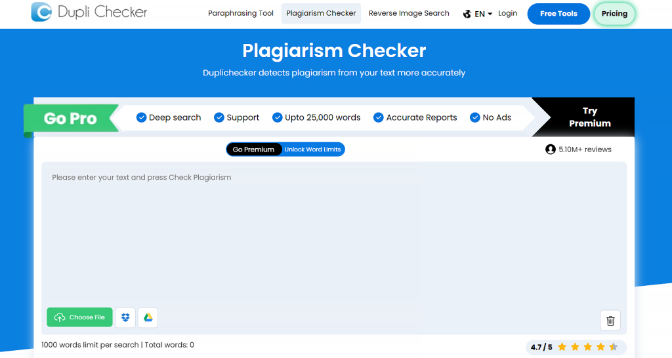
Task: Open the Google Drive upload icon
Action: (148, 317)
